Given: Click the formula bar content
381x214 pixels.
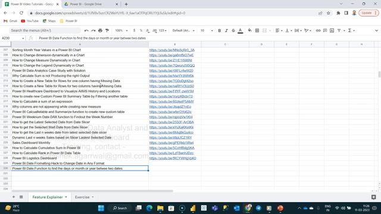Looking at the screenshot, I should (92, 38).
